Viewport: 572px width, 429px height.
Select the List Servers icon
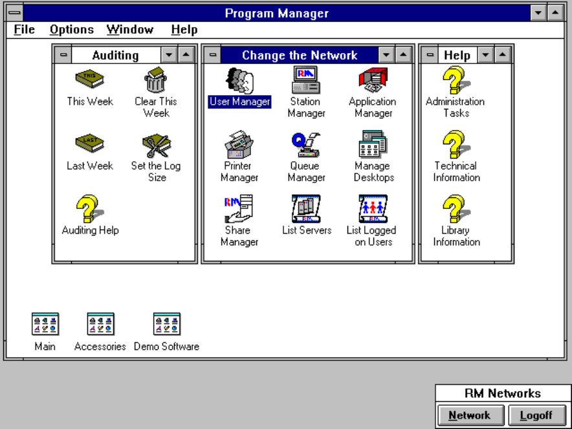305,208
